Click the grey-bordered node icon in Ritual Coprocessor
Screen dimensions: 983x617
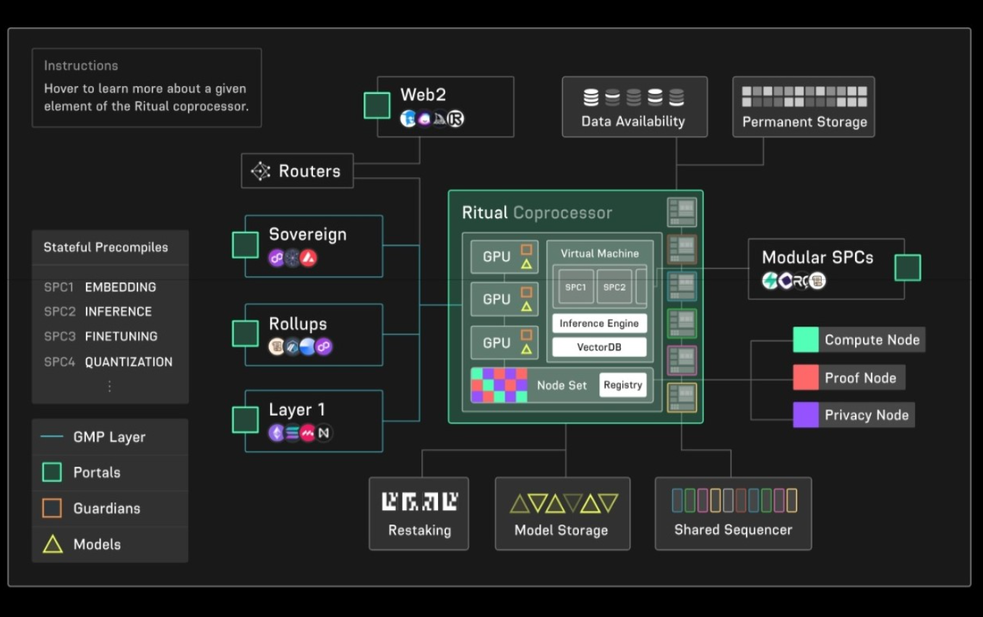point(682,212)
